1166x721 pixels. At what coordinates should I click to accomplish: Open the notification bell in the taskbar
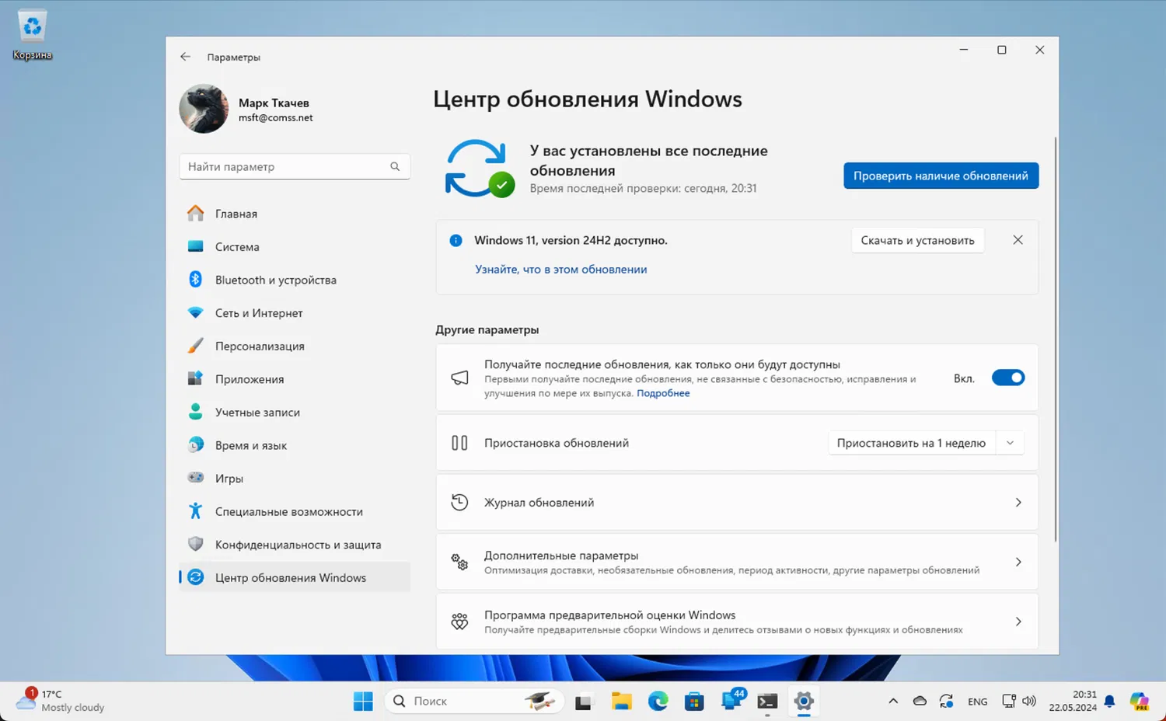1109,702
